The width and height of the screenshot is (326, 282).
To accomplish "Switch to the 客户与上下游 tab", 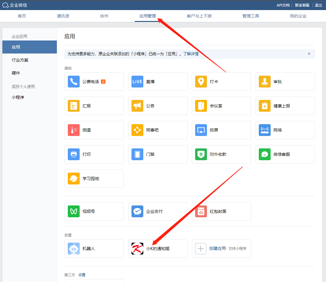I will [199, 16].
